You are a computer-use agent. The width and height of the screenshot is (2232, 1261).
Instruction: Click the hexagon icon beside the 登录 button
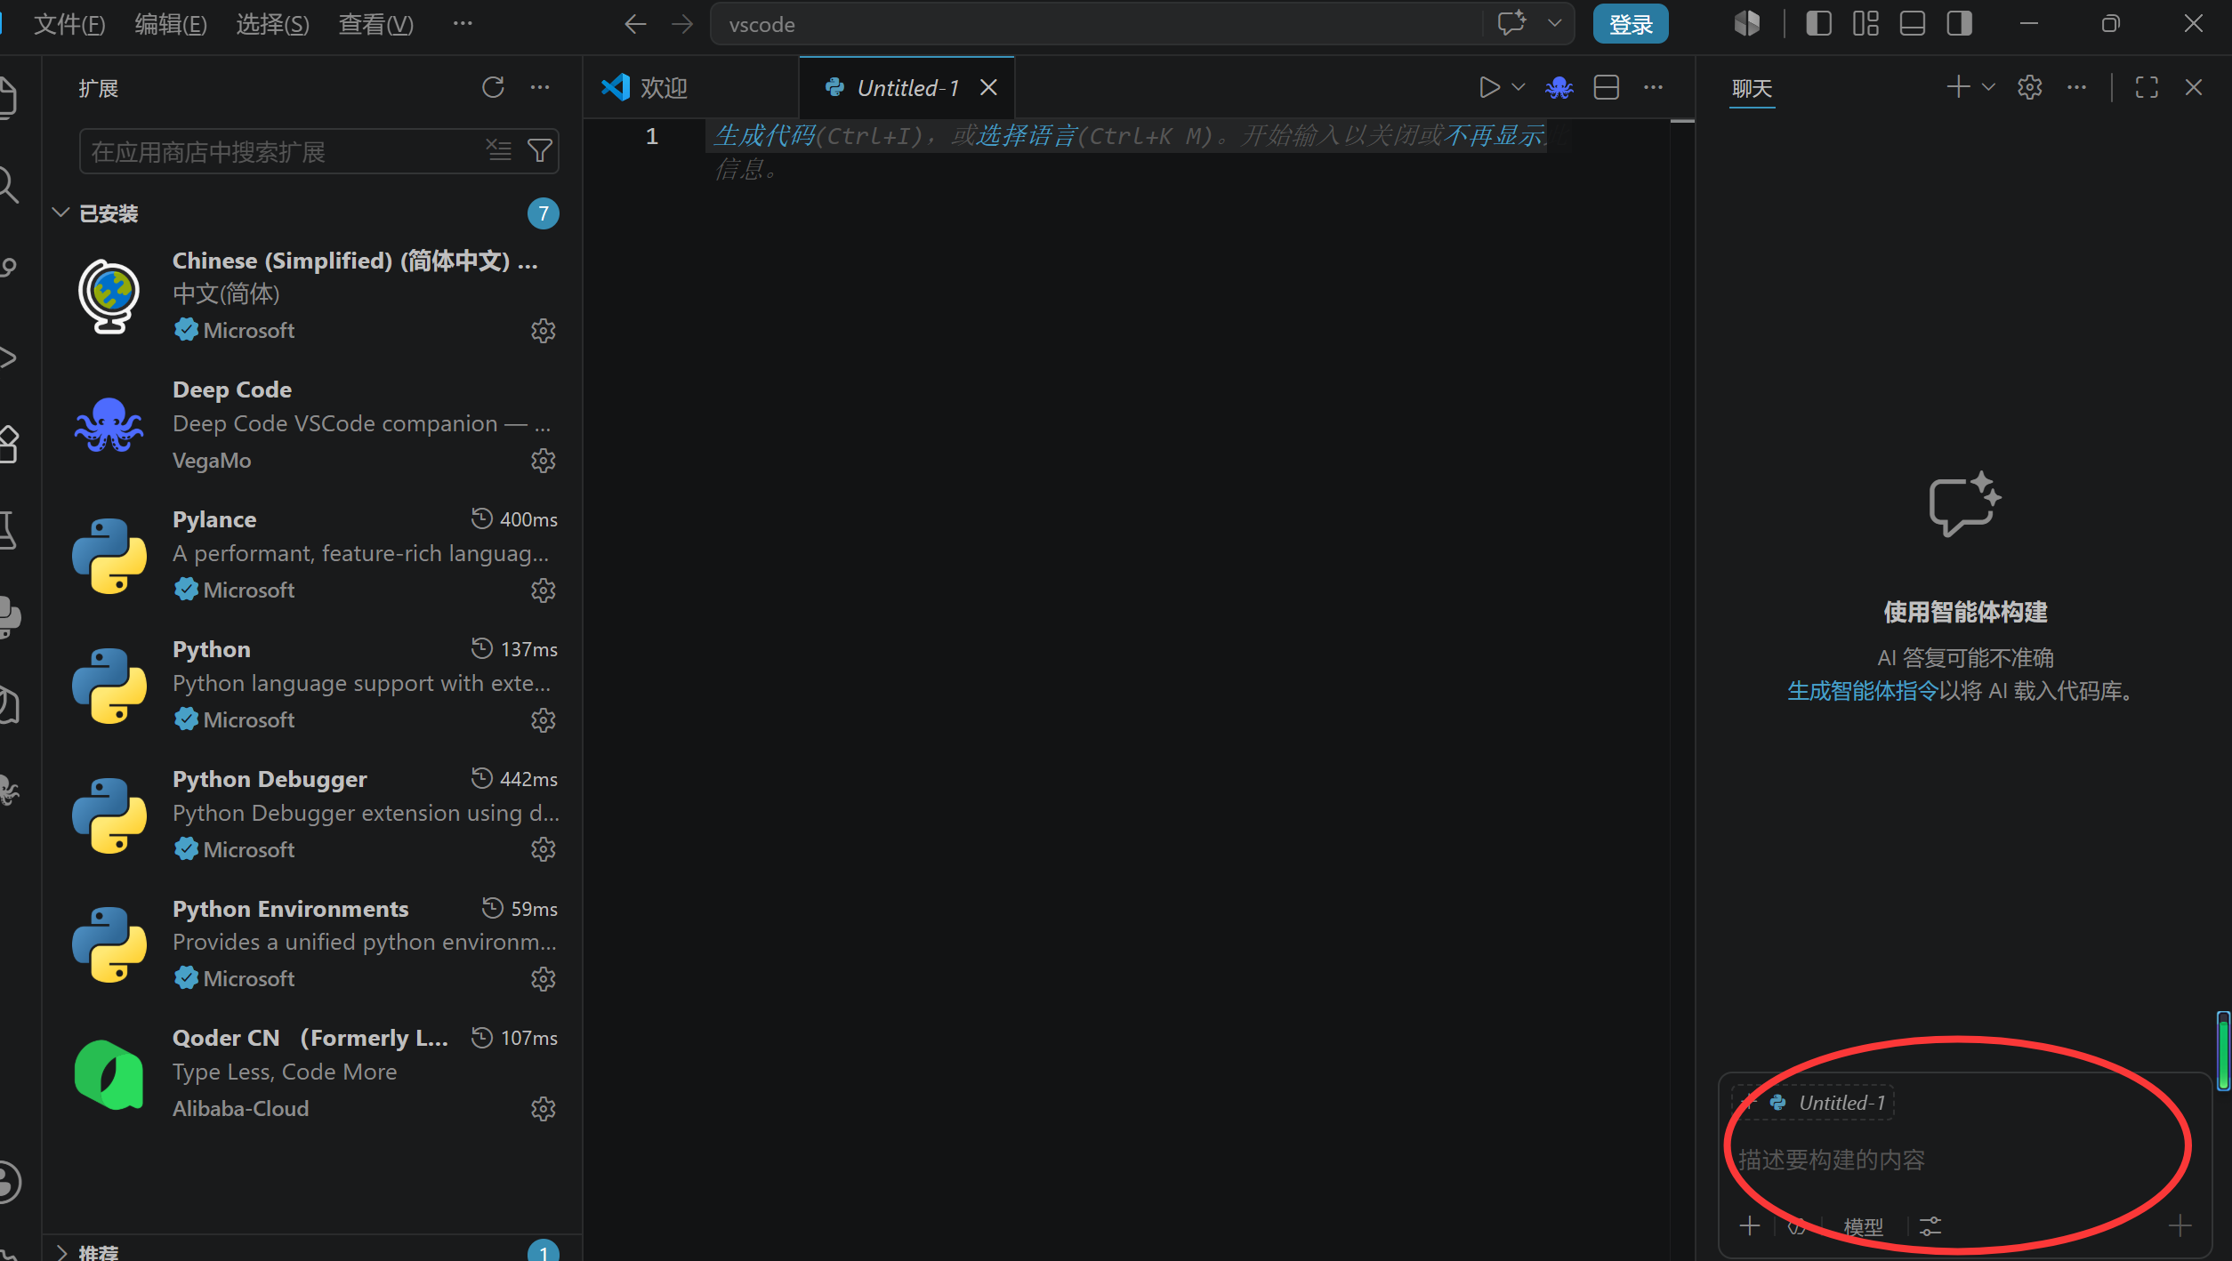click(1746, 24)
